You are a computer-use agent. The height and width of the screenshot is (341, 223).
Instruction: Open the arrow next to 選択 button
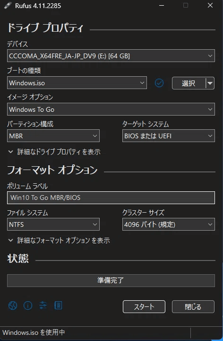point(210,83)
